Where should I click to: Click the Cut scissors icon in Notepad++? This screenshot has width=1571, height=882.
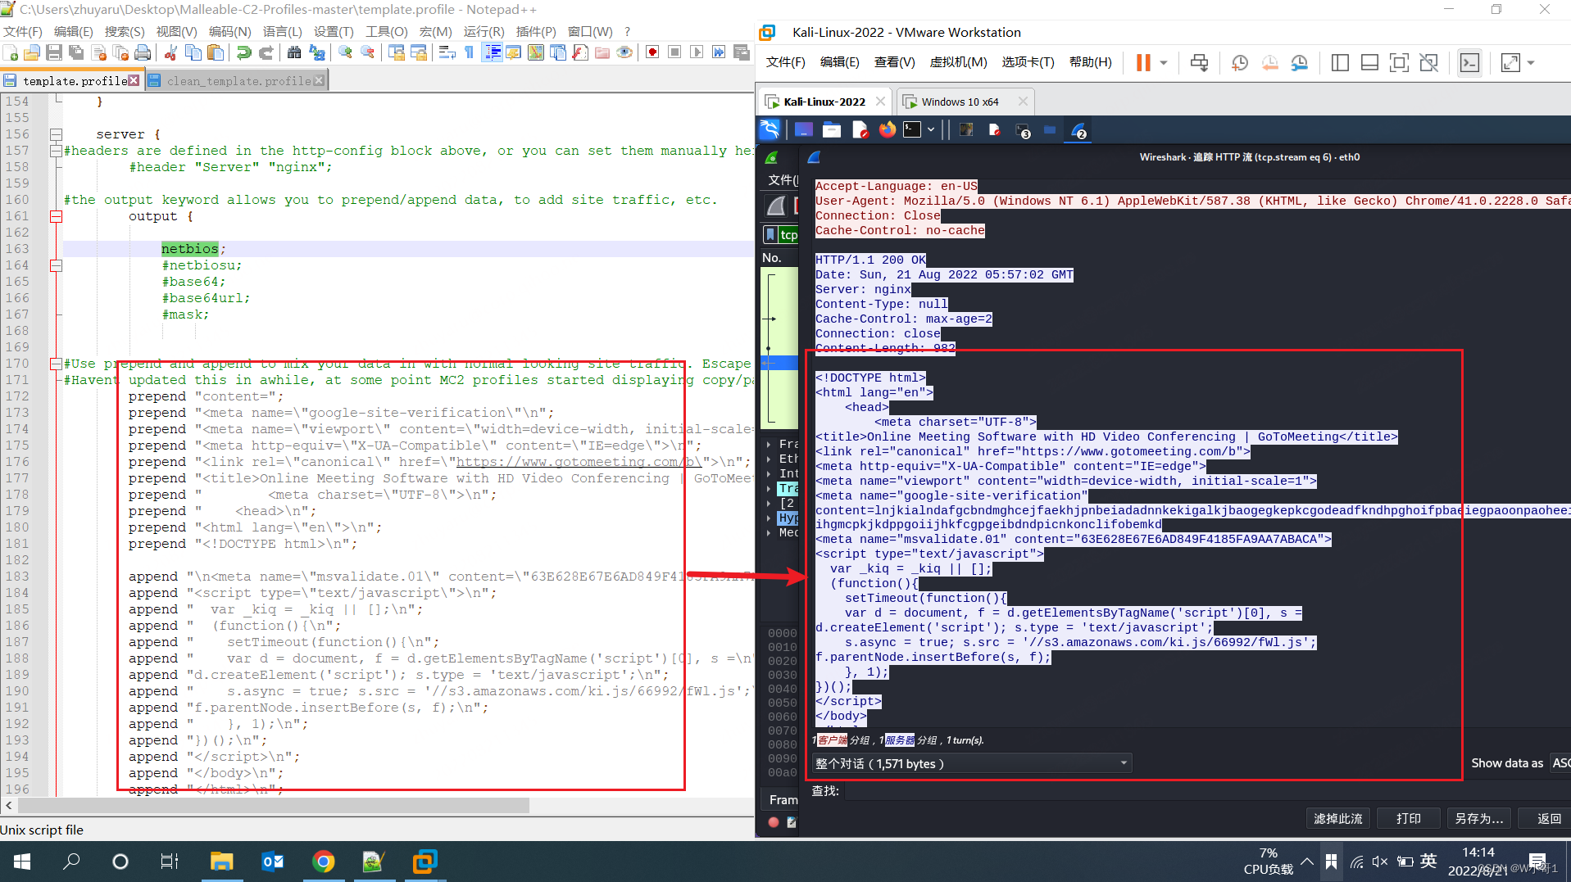click(x=170, y=53)
